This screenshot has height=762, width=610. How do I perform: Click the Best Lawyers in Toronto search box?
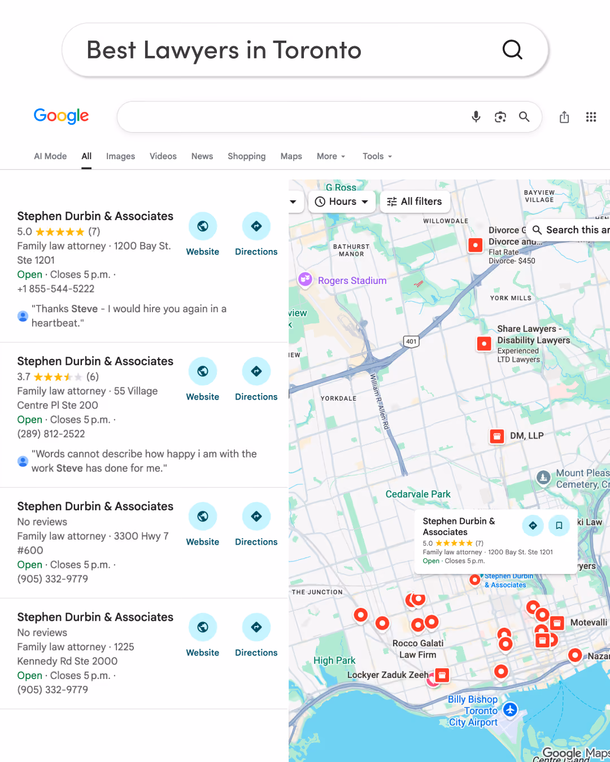click(305, 50)
